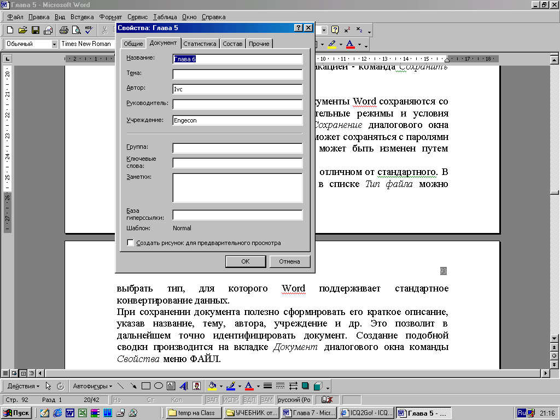Select the Line drawing tool
560x420 pixels.
pyautogui.click(x=121, y=386)
